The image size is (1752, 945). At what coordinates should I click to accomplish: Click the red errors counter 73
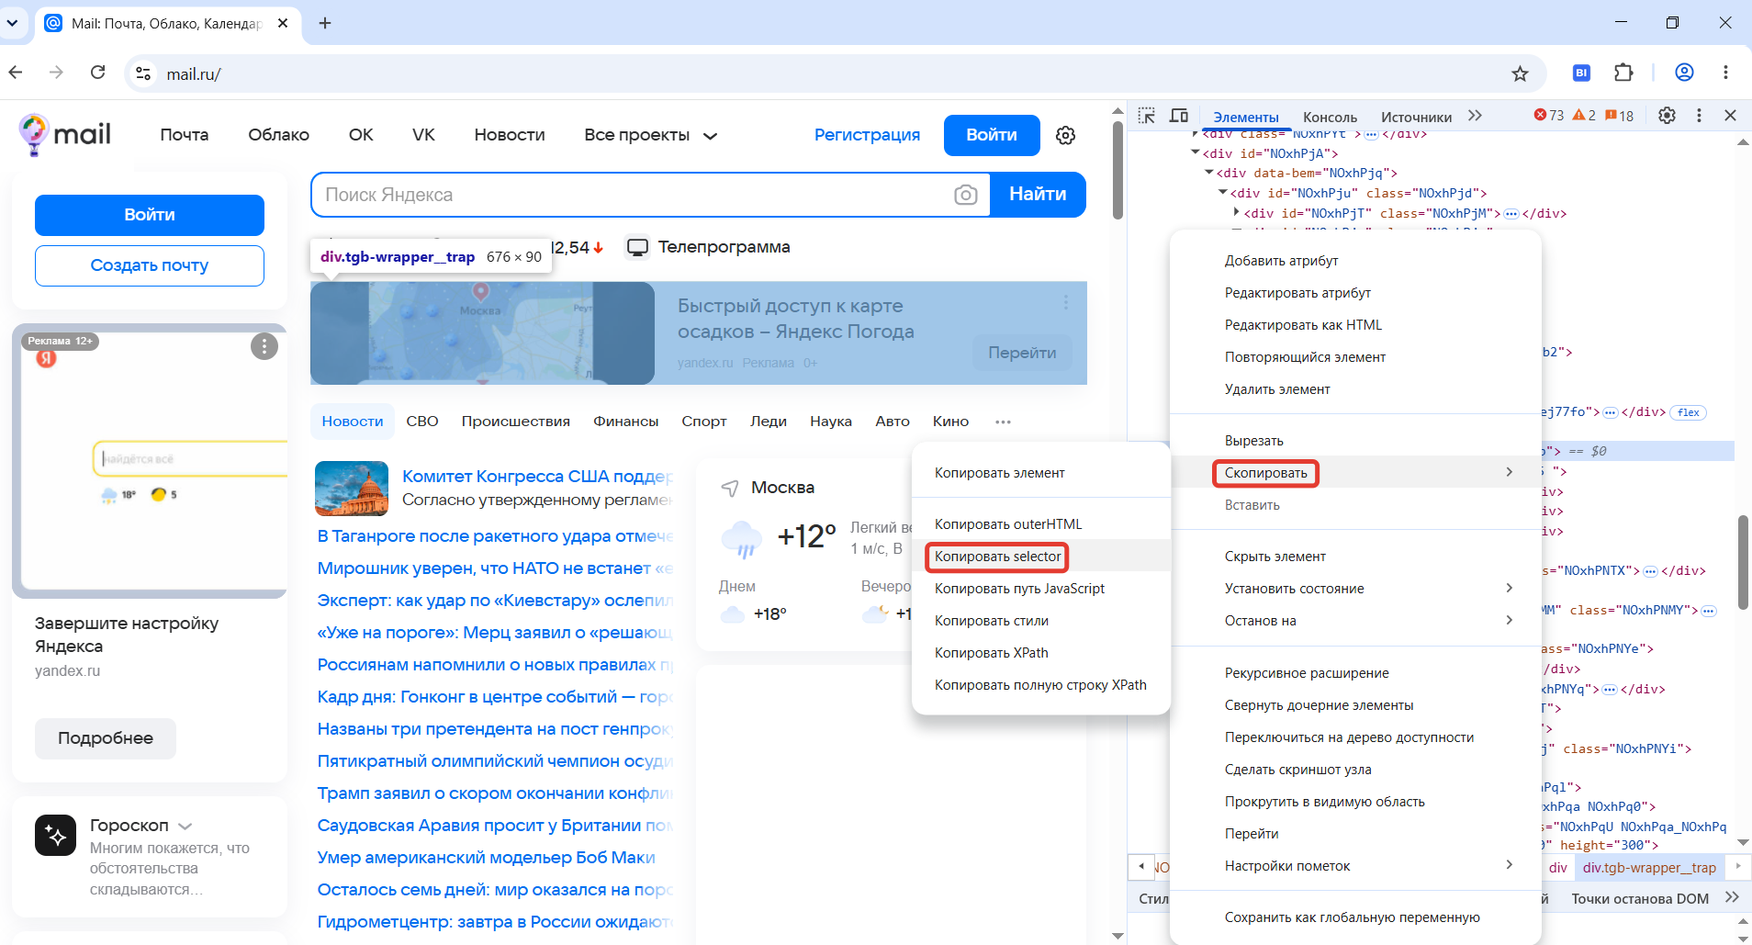(x=1548, y=116)
